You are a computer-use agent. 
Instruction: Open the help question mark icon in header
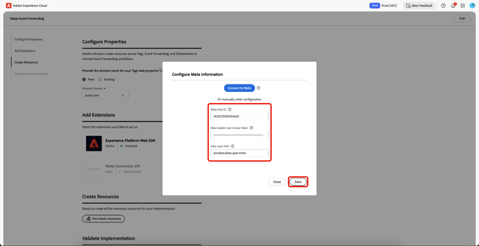(443, 6)
